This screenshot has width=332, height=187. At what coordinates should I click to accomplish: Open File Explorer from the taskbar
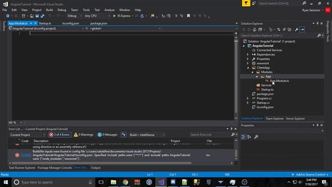tap(114, 182)
